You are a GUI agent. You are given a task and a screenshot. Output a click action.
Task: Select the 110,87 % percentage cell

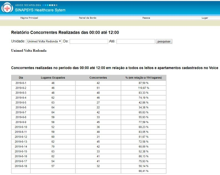click(143, 88)
